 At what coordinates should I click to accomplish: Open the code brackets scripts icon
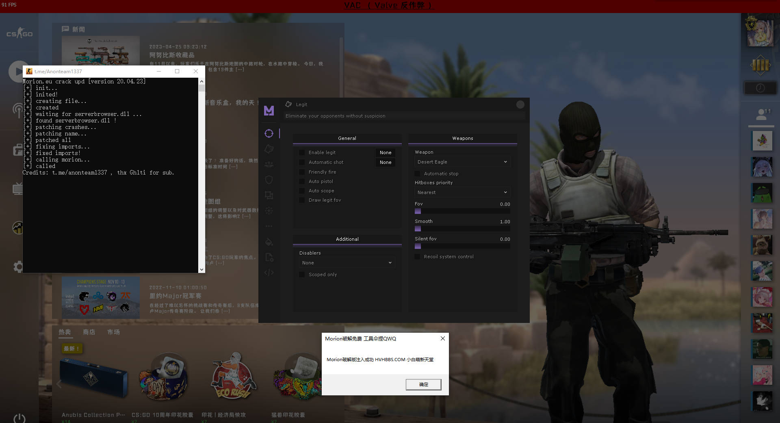tap(269, 273)
